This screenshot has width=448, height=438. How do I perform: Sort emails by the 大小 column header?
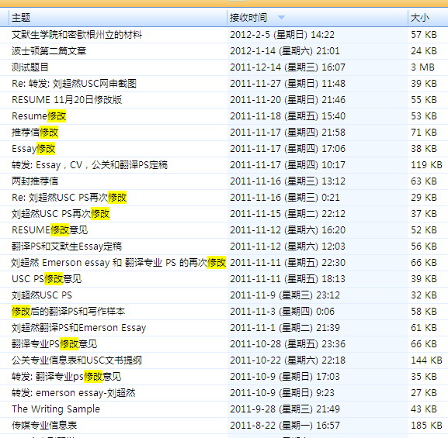tap(428, 18)
